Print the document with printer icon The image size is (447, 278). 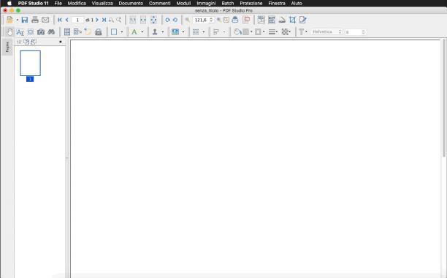pos(35,20)
